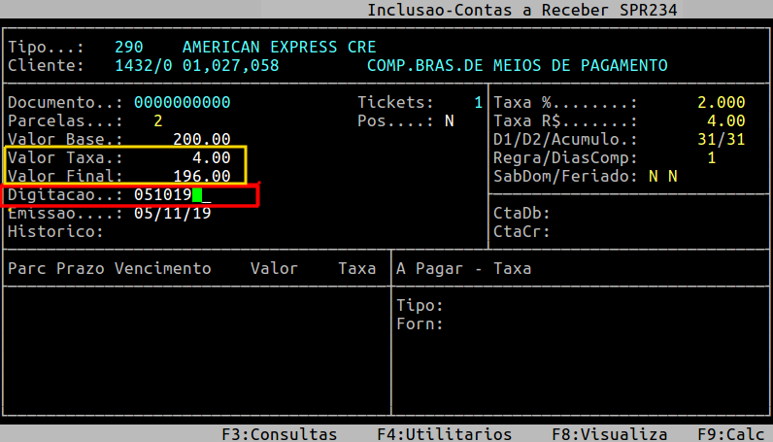Click the Regra/DiasComp value 1
The width and height of the screenshot is (773, 442).
pos(711,158)
